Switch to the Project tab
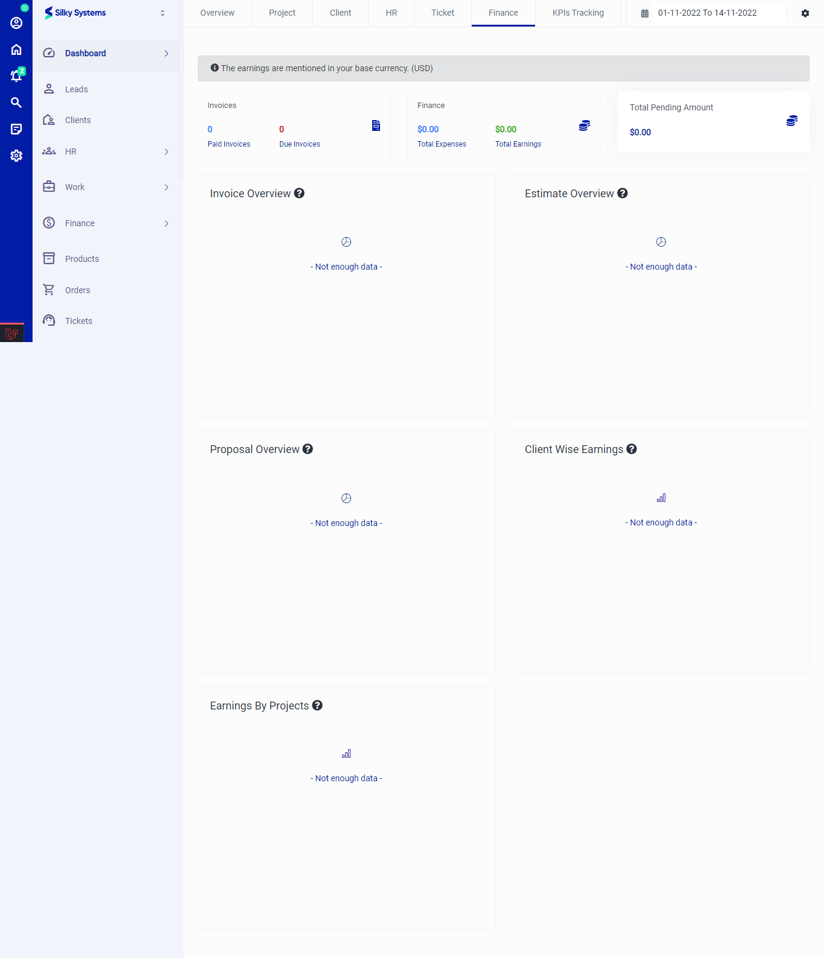The height and width of the screenshot is (958, 824). [282, 13]
